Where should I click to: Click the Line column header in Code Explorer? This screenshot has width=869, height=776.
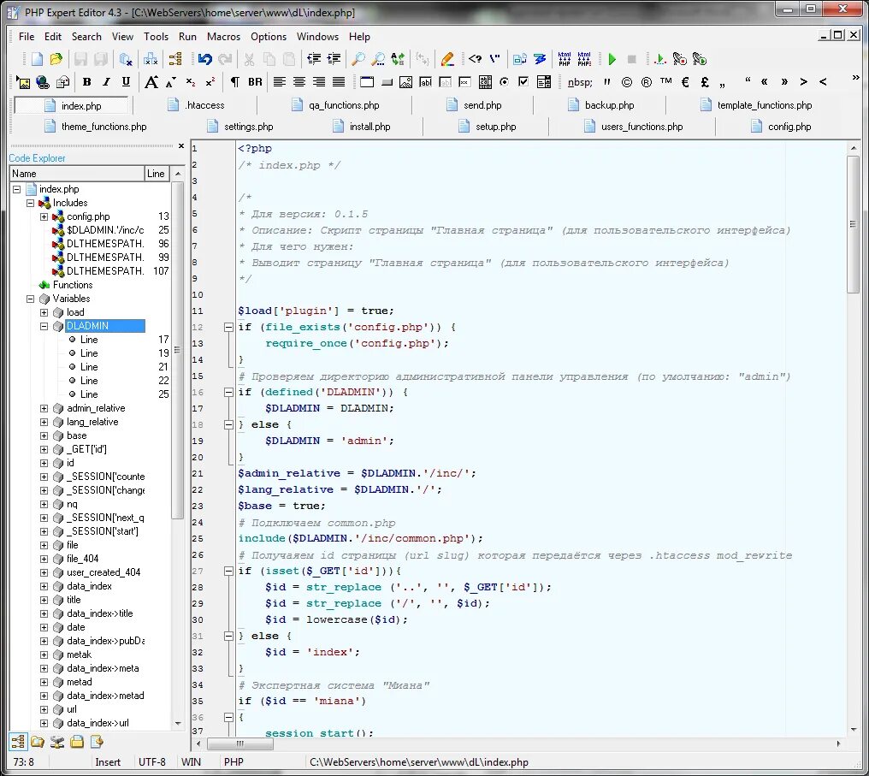pyautogui.click(x=156, y=174)
